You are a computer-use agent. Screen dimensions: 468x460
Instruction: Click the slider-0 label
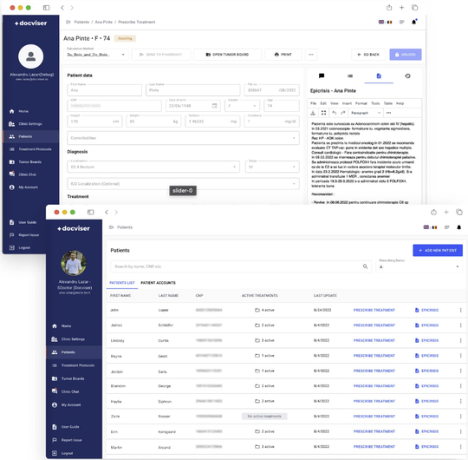coord(183,191)
